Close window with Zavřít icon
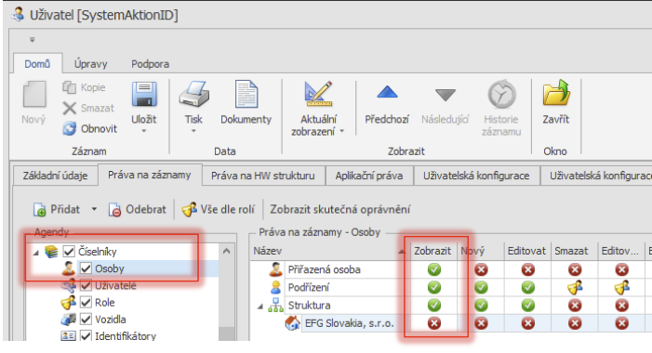Screen dimensions: 652x353 click(x=556, y=94)
